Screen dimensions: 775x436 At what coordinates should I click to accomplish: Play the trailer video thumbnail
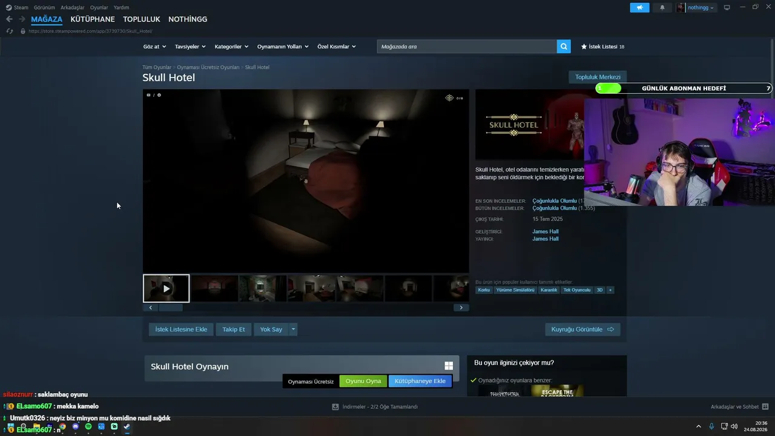tap(166, 288)
